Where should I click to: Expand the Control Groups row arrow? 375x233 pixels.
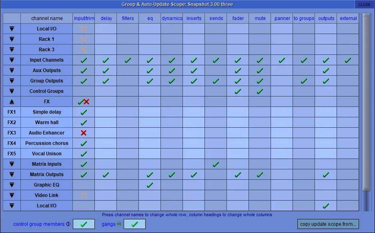point(12,91)
